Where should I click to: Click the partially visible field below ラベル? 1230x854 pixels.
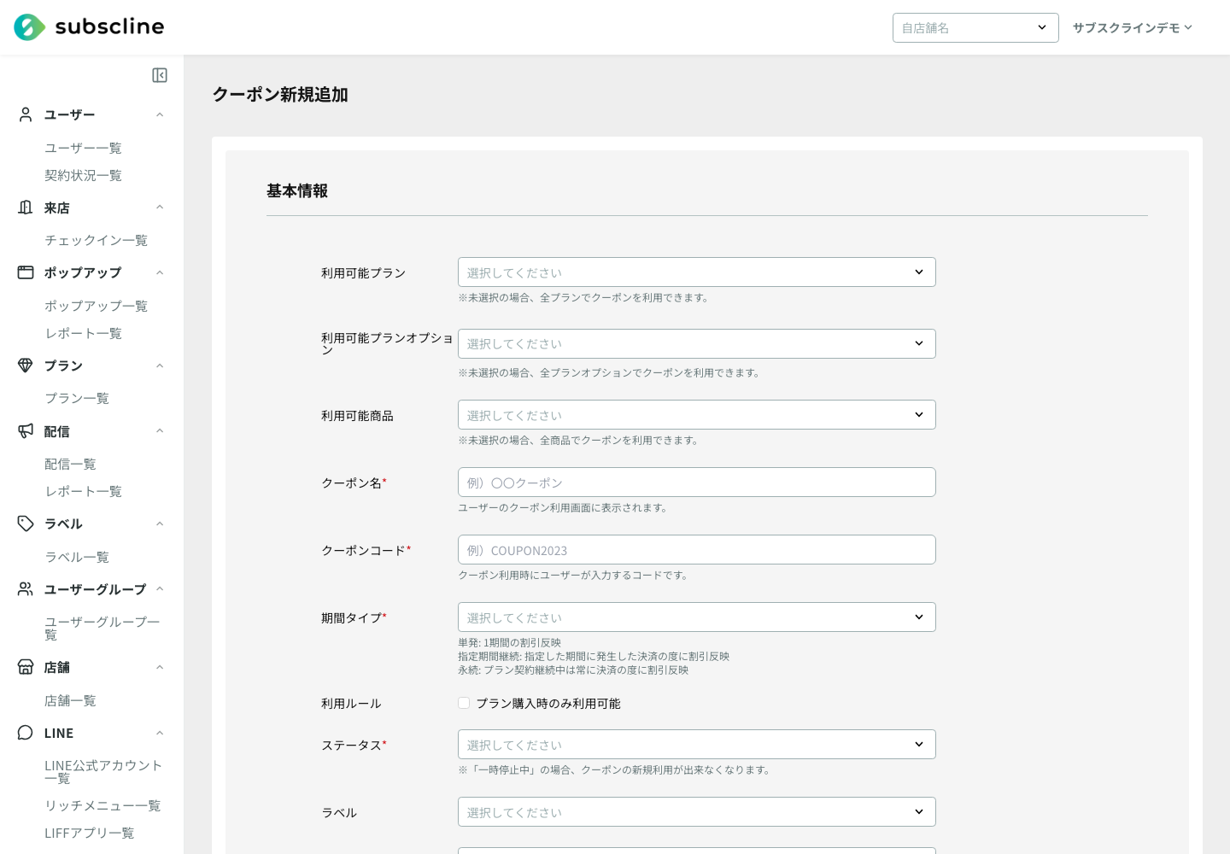click(x=697, y=851)
